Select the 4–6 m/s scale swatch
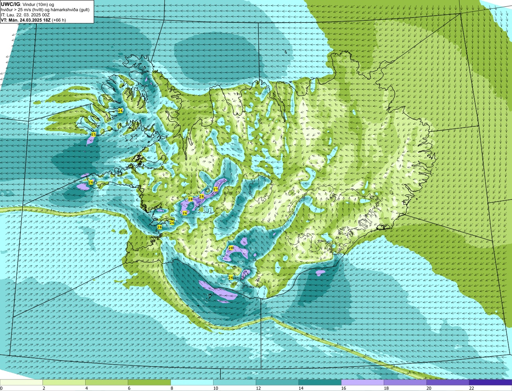Screen dimensions: 512x391 pos(107,383)
